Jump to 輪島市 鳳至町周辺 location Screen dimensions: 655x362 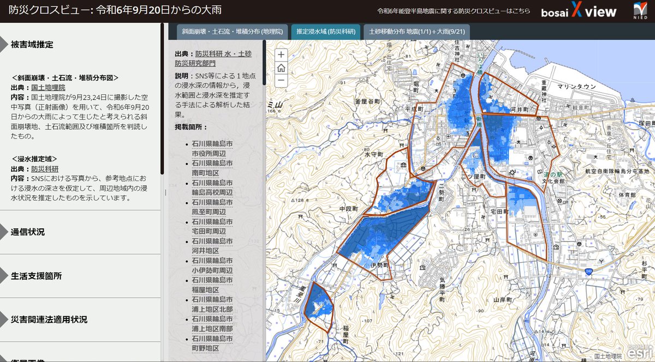[212, 207]
